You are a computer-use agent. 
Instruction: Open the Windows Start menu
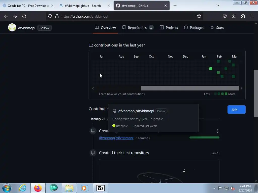(x=7, y=188)
